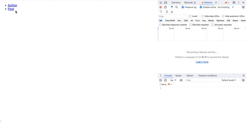Open network search magnifier icon
Viewport: 246px width, 122px height.
pyautogui.click(x=177, y=7)
